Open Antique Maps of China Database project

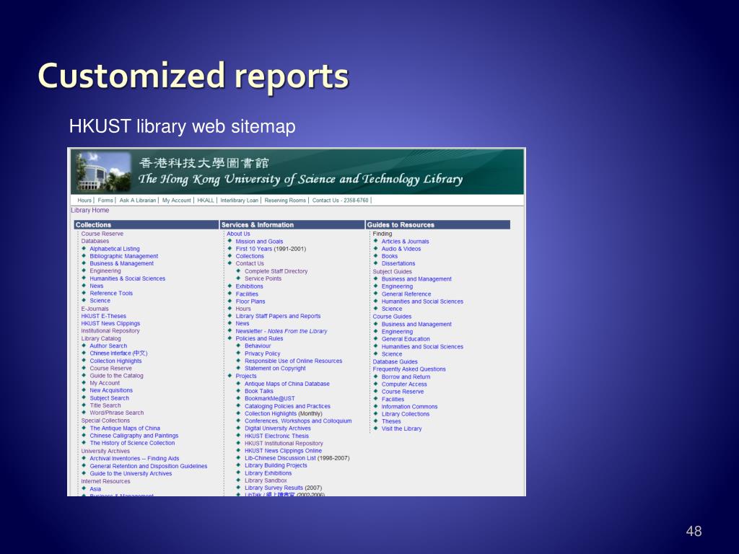(287, 384)
